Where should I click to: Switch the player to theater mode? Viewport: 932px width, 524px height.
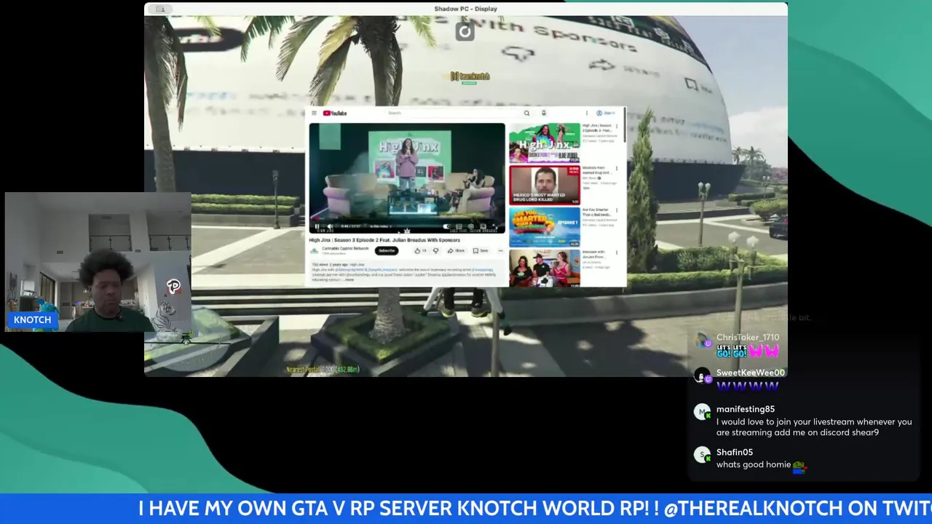(x=483, y=226)
